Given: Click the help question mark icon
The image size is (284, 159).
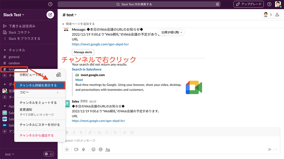Looking at the screenshot, I should tap(269, 4).
